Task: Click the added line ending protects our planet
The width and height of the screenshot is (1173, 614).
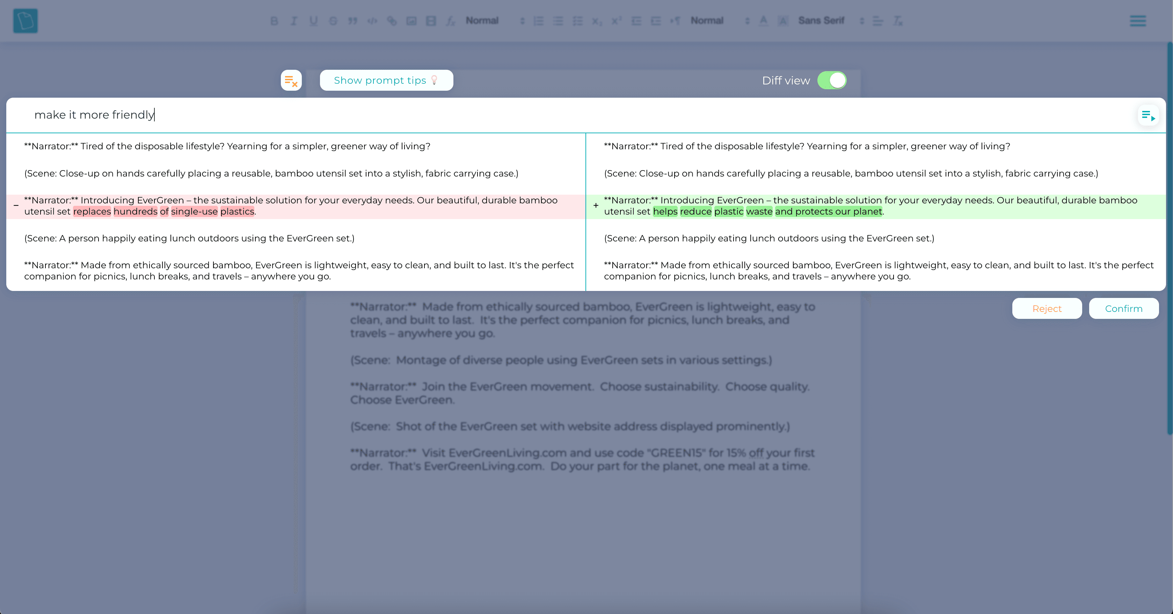Action: click(x=876, y=206)
